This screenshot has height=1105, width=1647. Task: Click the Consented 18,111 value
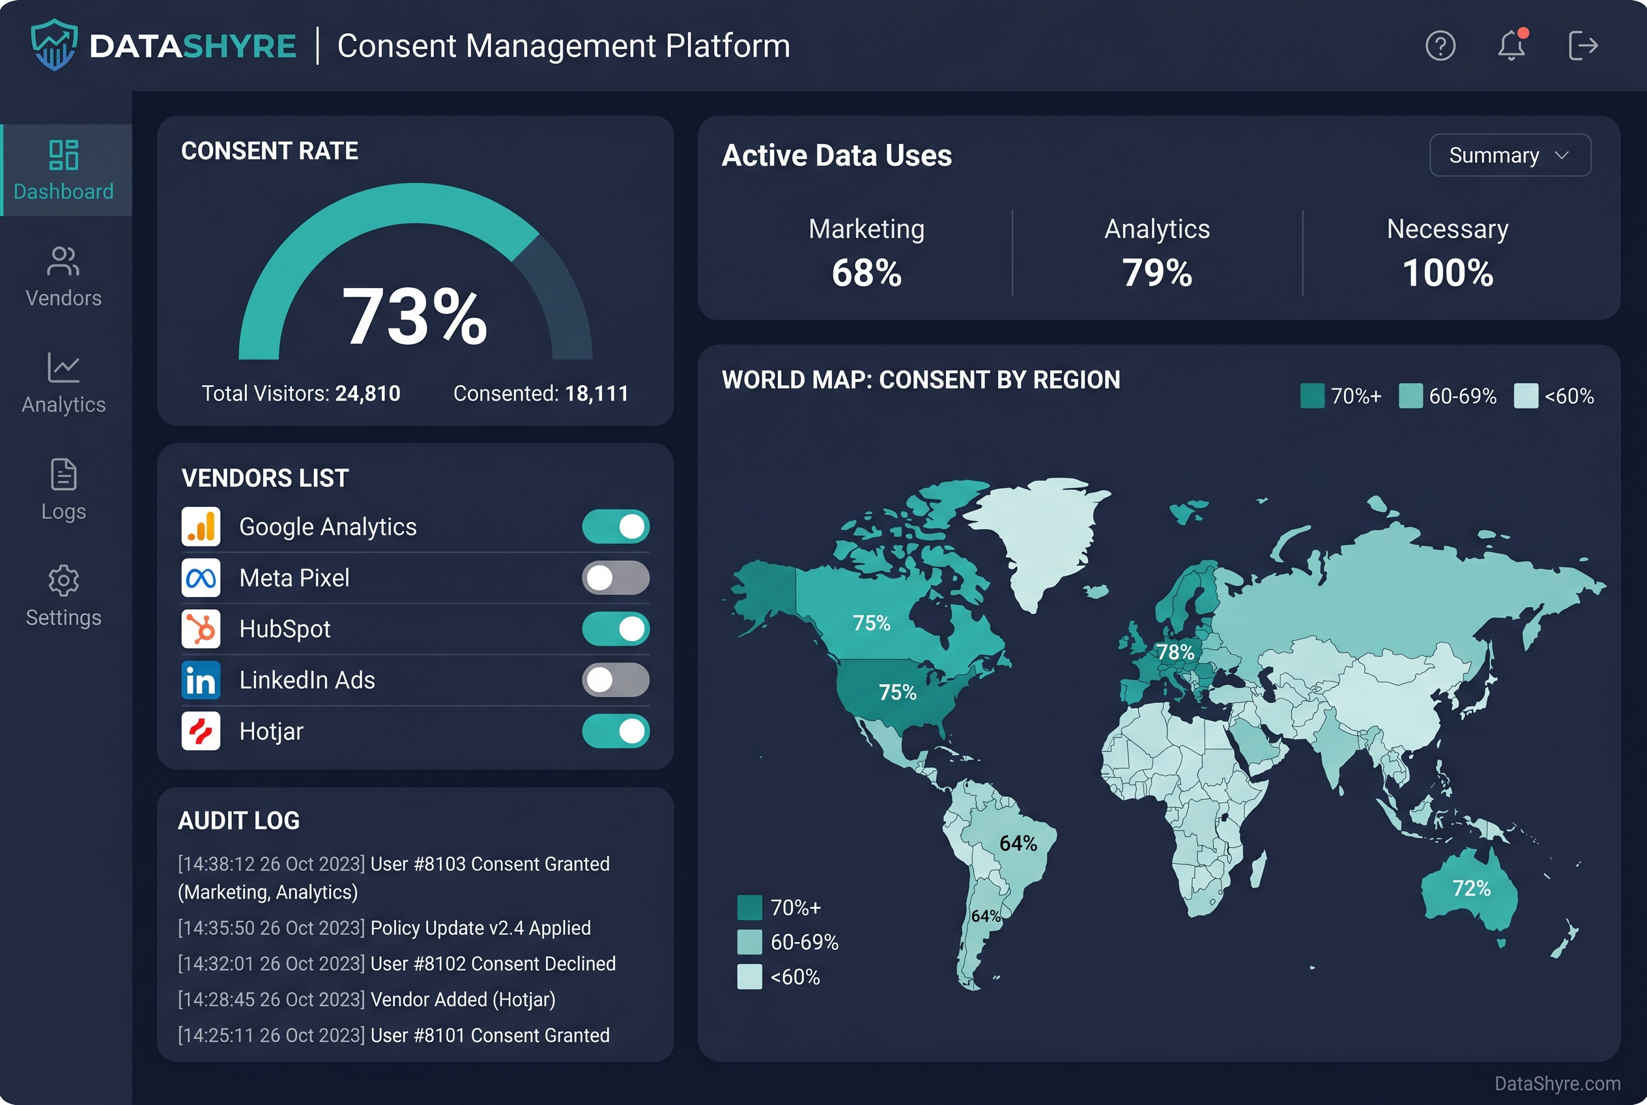[x=596, y=394]
